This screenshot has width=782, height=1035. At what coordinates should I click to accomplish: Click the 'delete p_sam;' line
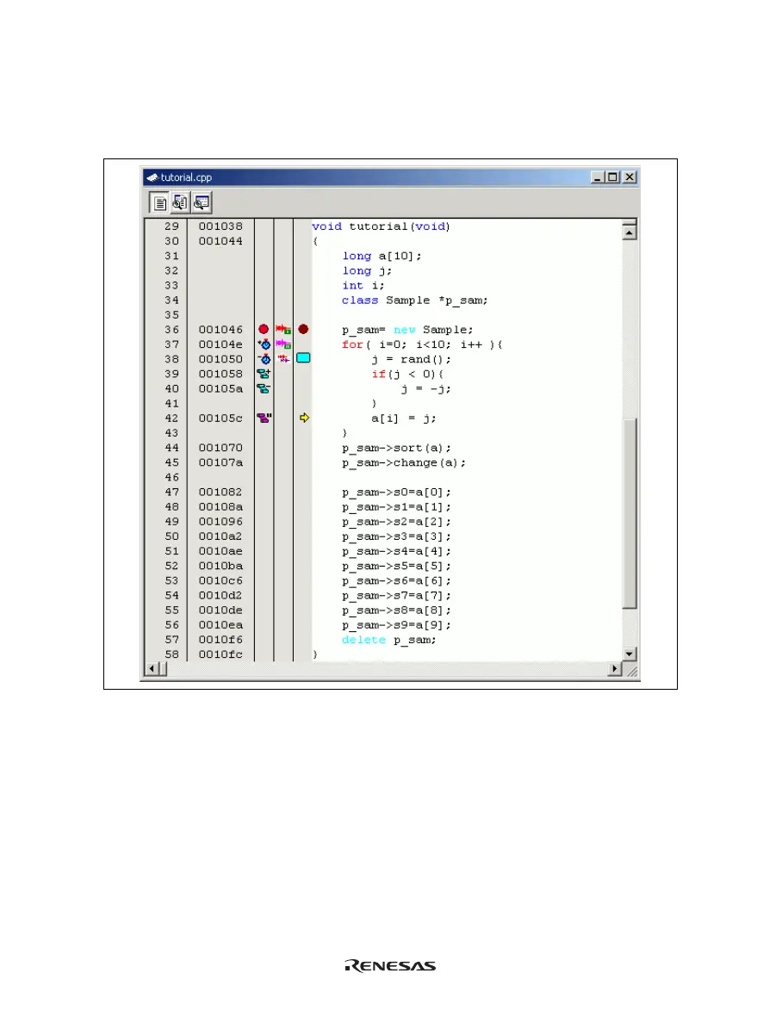[389, 640]
